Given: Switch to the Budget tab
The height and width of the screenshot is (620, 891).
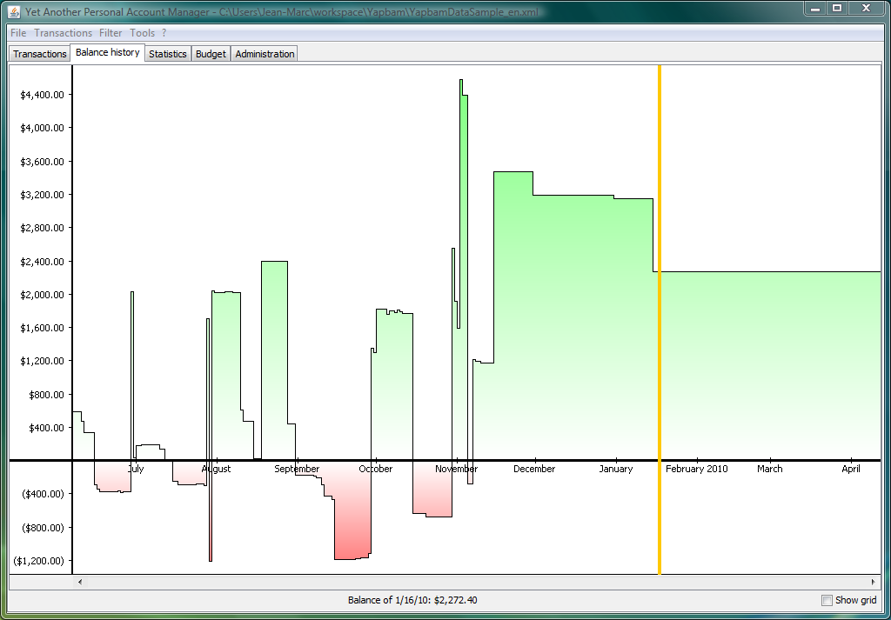Looking at the screenshot, I should [x=211, y=54].
